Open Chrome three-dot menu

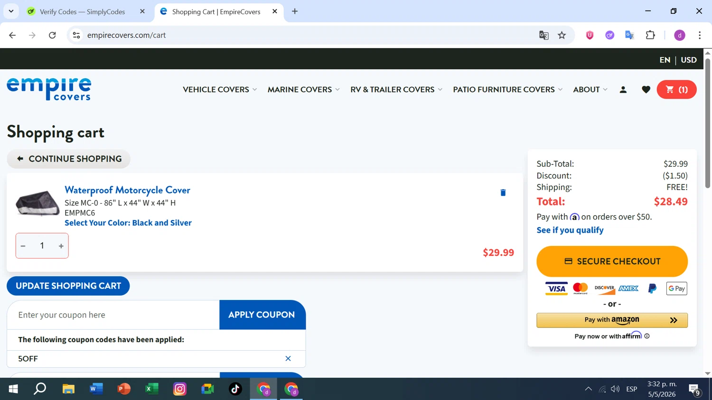click(x=700, y=35)
